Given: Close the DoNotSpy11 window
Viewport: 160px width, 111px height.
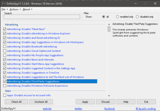Looking at the screenshot, I should pyautogui.click(x=155, y=4).
